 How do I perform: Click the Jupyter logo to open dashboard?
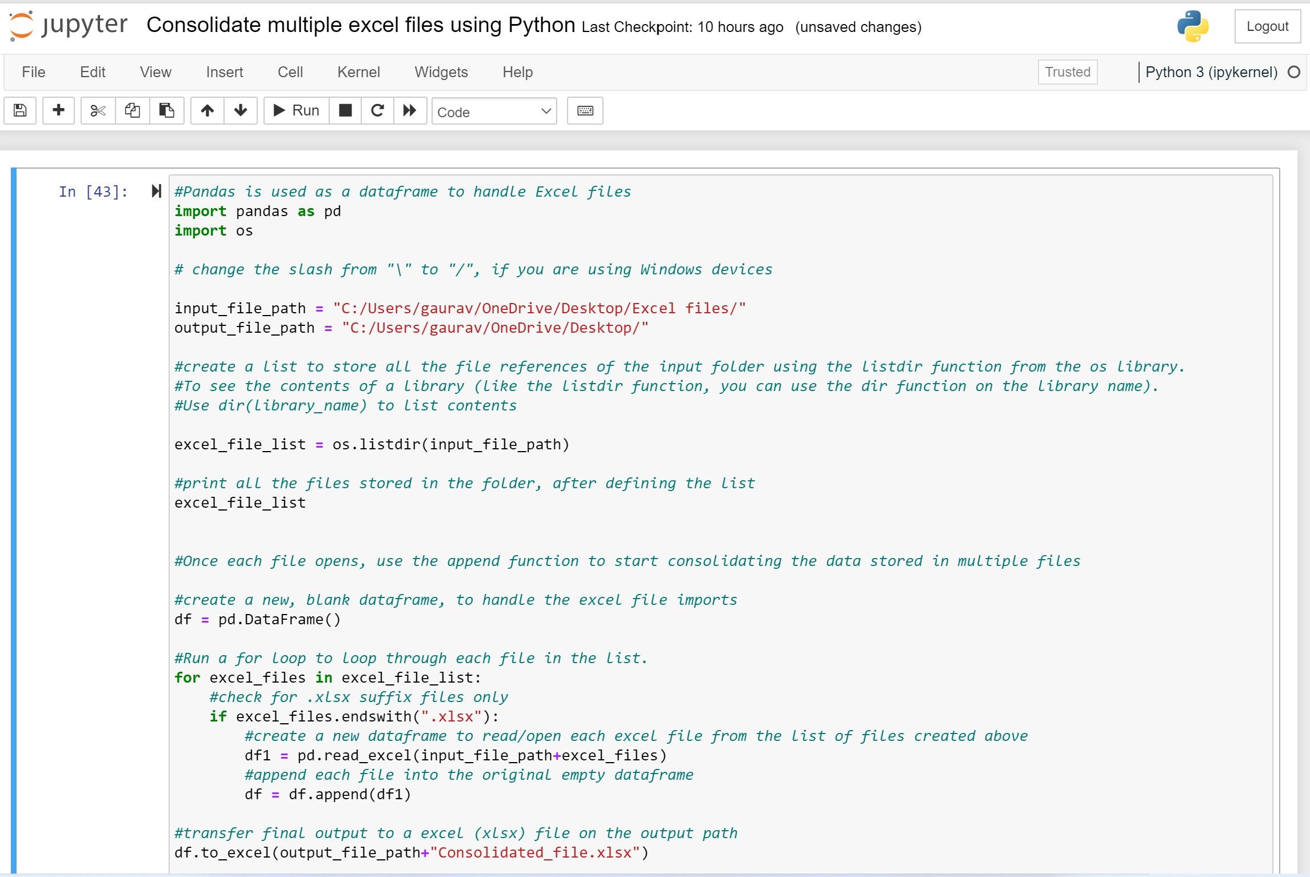click(69, 25)
